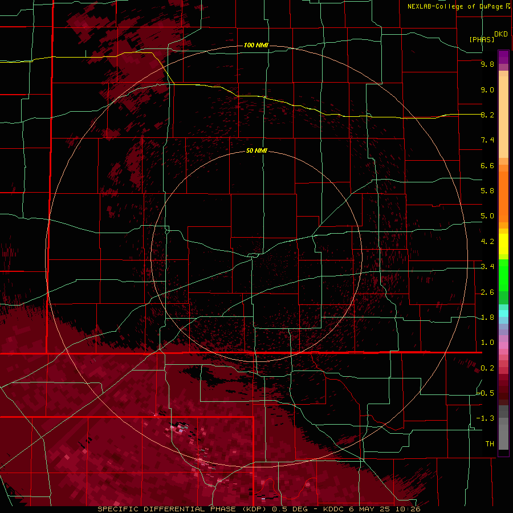Viewport: 513px width, 513px height.
Task: Click the 9.0 value on the color scale
Action: point(487,89)
